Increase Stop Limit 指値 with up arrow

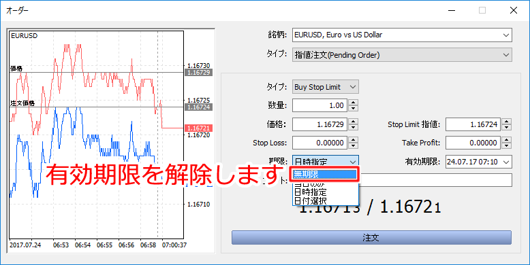[x=506, y=122]
